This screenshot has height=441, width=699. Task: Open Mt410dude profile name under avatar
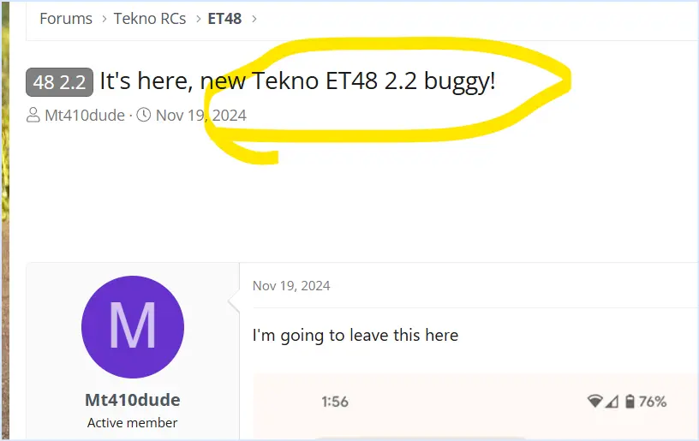133,400
